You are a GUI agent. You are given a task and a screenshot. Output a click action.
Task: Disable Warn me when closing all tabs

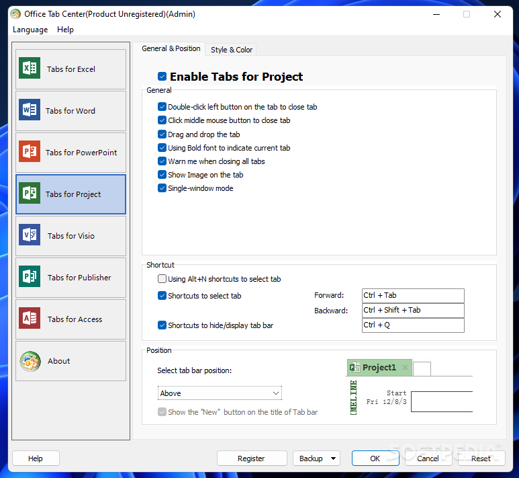click(x=162, y=161)
